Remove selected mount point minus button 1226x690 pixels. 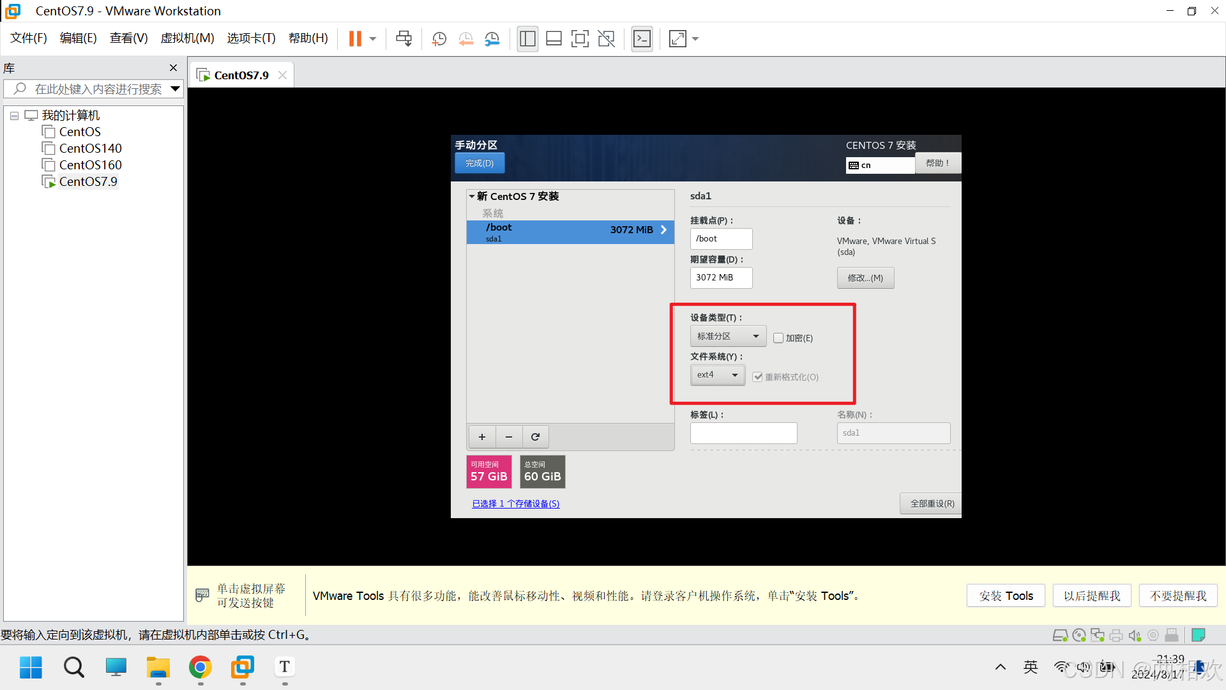[x=509, y=437]
